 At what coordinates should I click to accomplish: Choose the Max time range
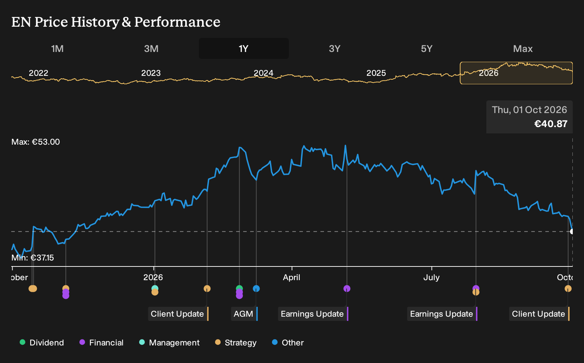click(x=523, y=48)
